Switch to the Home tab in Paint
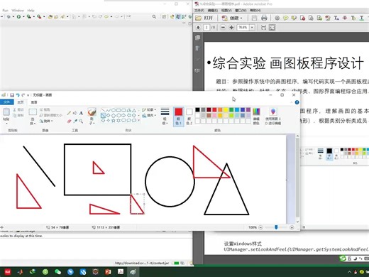 click(x=21, y=102)
